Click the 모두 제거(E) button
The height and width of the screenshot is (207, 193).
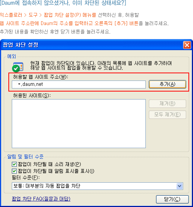pos(167,115)
